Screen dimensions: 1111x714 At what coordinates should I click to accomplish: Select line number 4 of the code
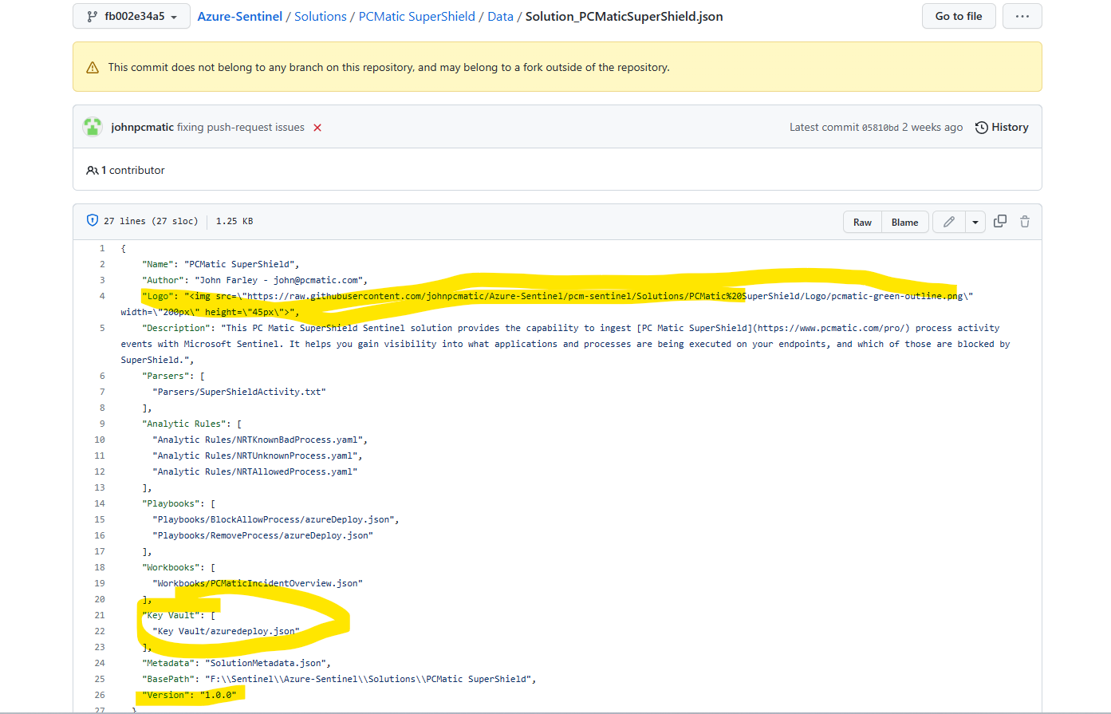click(x=102, y=296)
